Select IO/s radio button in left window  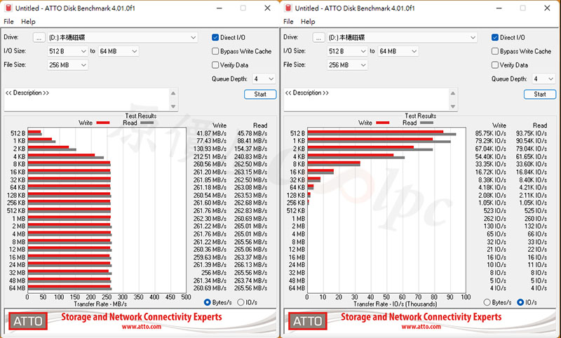click(x=241, y=303)
